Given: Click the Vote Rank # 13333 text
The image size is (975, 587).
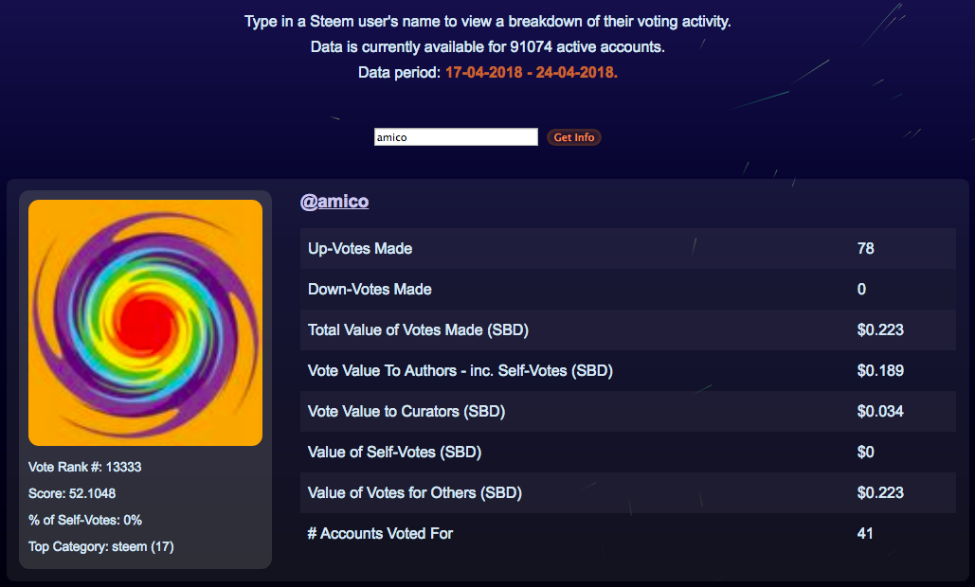Looking at the screenshot, I should click(x=85, y=467).
